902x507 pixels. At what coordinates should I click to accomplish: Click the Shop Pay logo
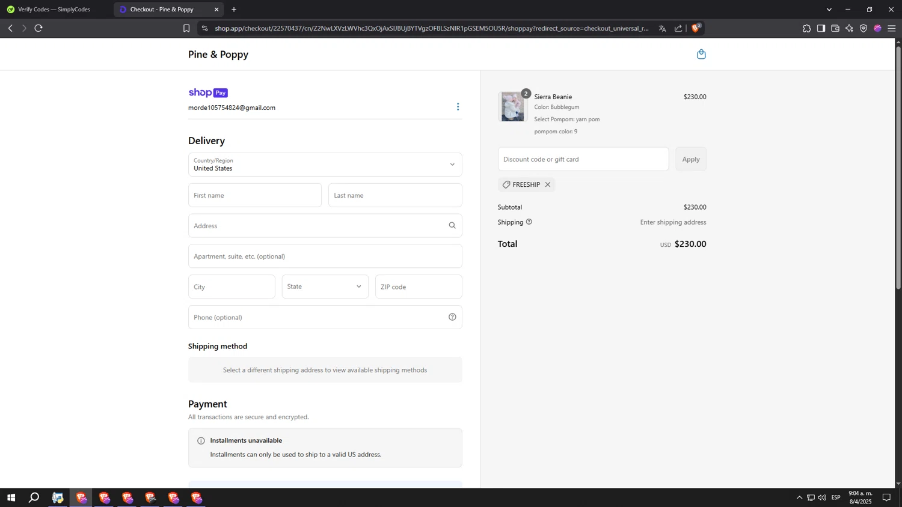pyautogui.click(x=208, y=93)
